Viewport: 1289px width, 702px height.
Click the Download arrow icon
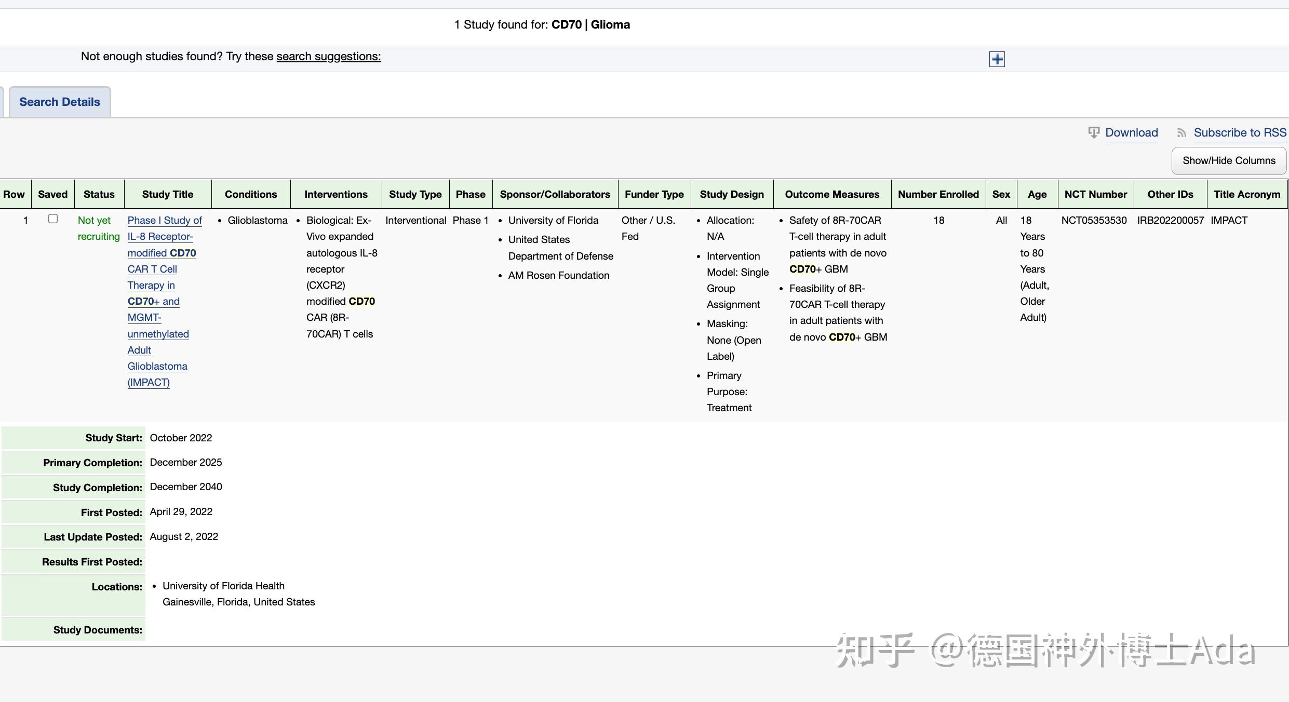coord(1093,133)
